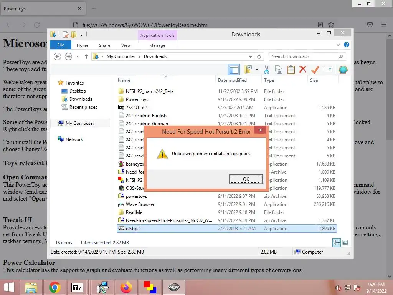393x295 pixels.
Task: Switch to details view icon in status bar
Action: click(336, 242)
